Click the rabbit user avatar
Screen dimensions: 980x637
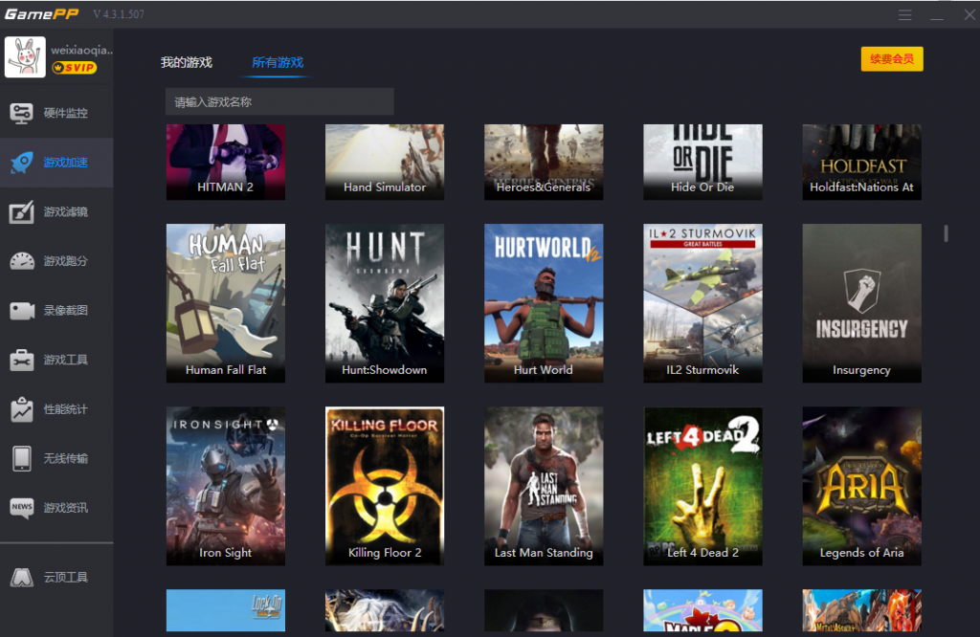25,56
